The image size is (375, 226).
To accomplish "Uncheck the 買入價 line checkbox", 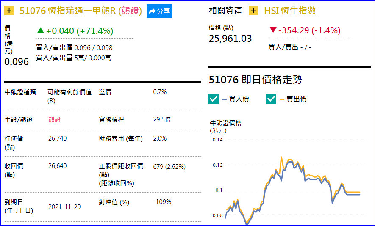I will pyautogui.click(x=214, y=99).
